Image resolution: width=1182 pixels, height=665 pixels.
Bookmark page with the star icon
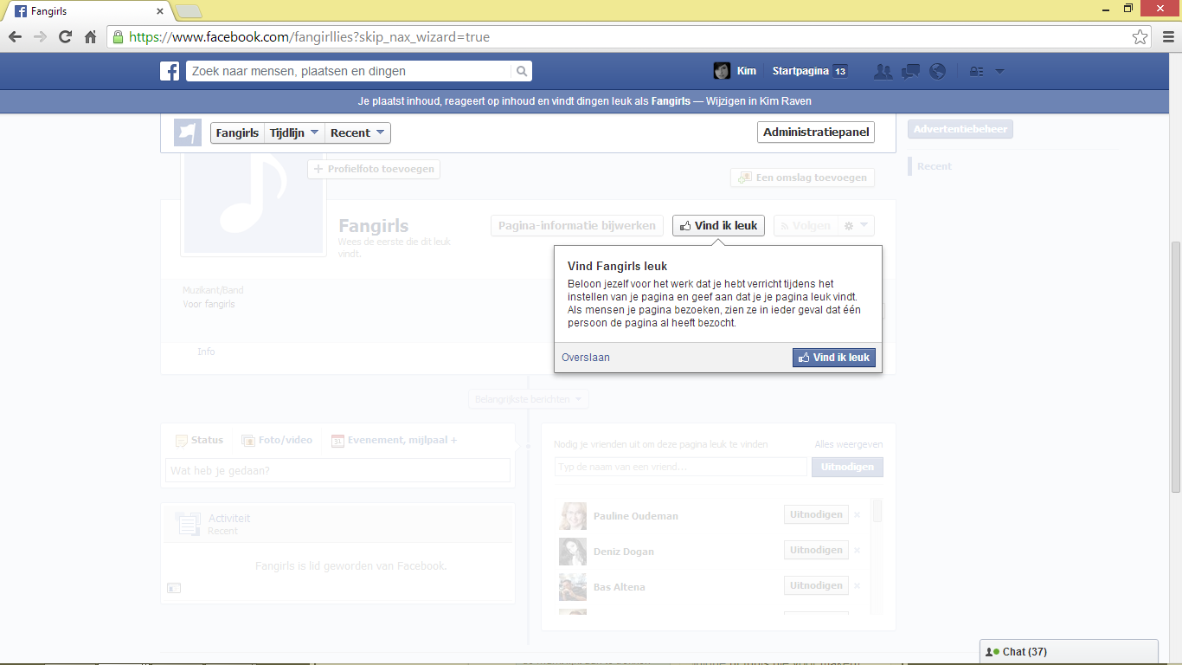tap(1140, 37)
